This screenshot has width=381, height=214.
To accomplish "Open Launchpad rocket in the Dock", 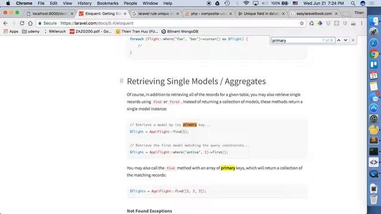I will (374, 32).
